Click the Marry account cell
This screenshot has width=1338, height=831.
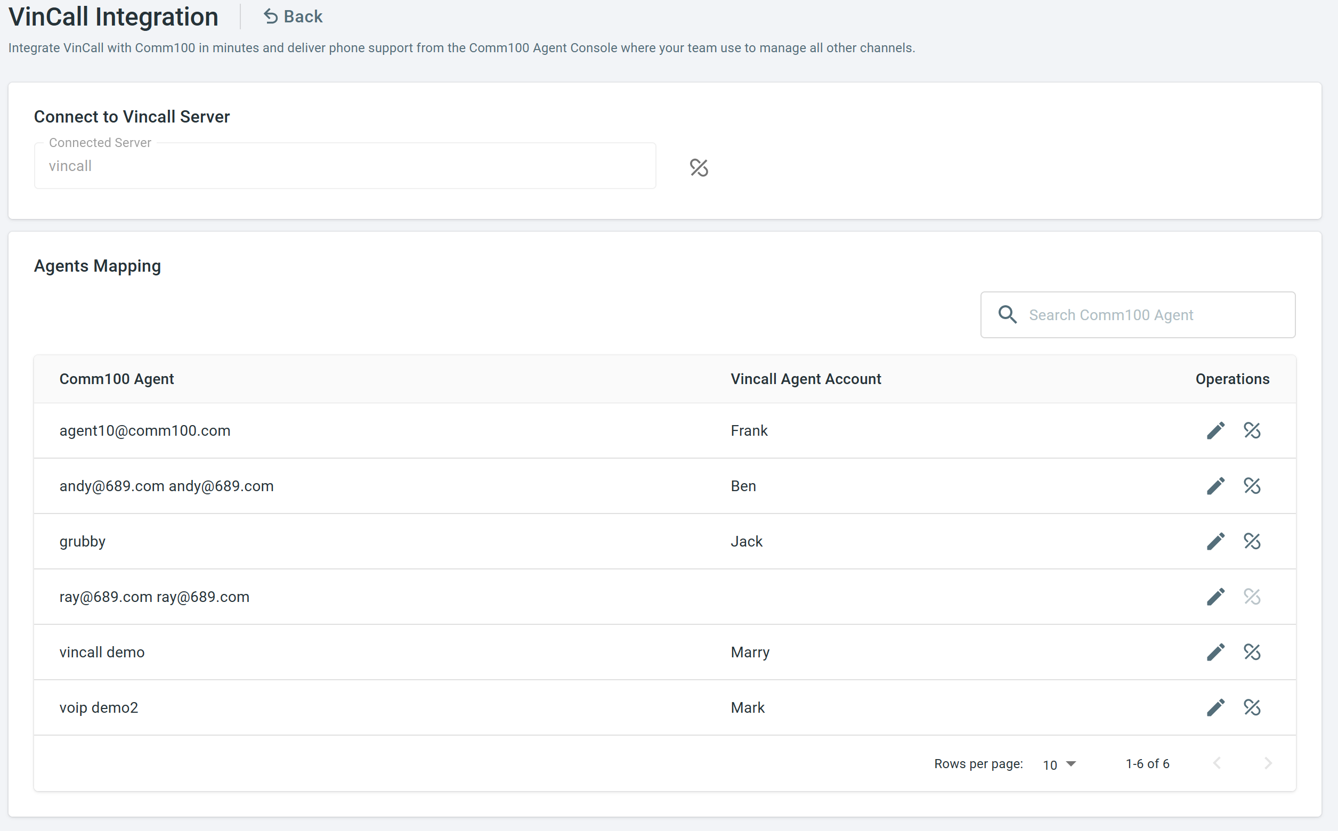(x=750, y=653)
